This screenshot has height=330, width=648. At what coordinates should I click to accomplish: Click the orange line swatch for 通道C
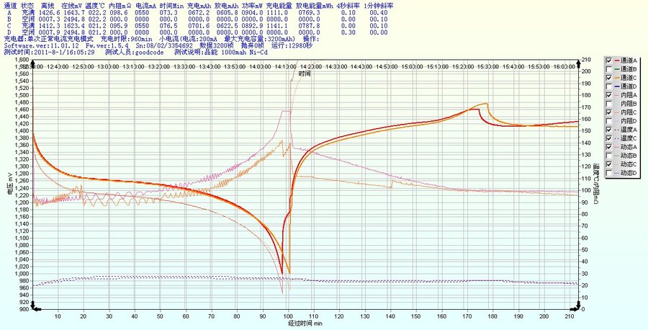(x=617, y=77)
